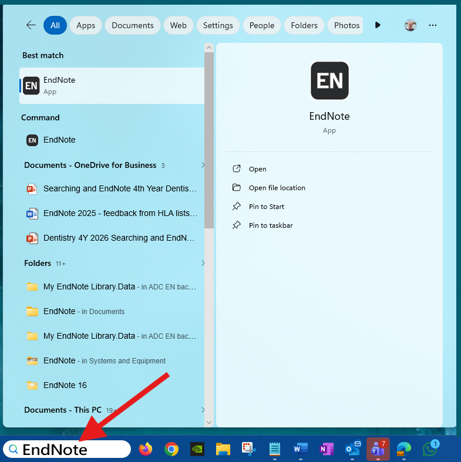
Task: Open the three-dot options menu
Action: point(433,25)
